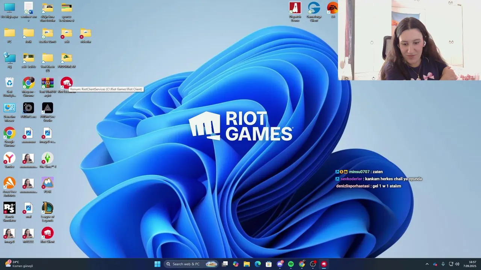Launch Microsoft Edge from the taskbar
Viewport: 481px width, 270px height.
coord(258,264)
